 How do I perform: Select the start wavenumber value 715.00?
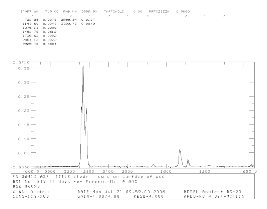click(52, 12)
